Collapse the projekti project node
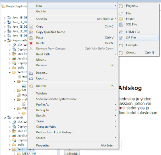 point(5,118)
